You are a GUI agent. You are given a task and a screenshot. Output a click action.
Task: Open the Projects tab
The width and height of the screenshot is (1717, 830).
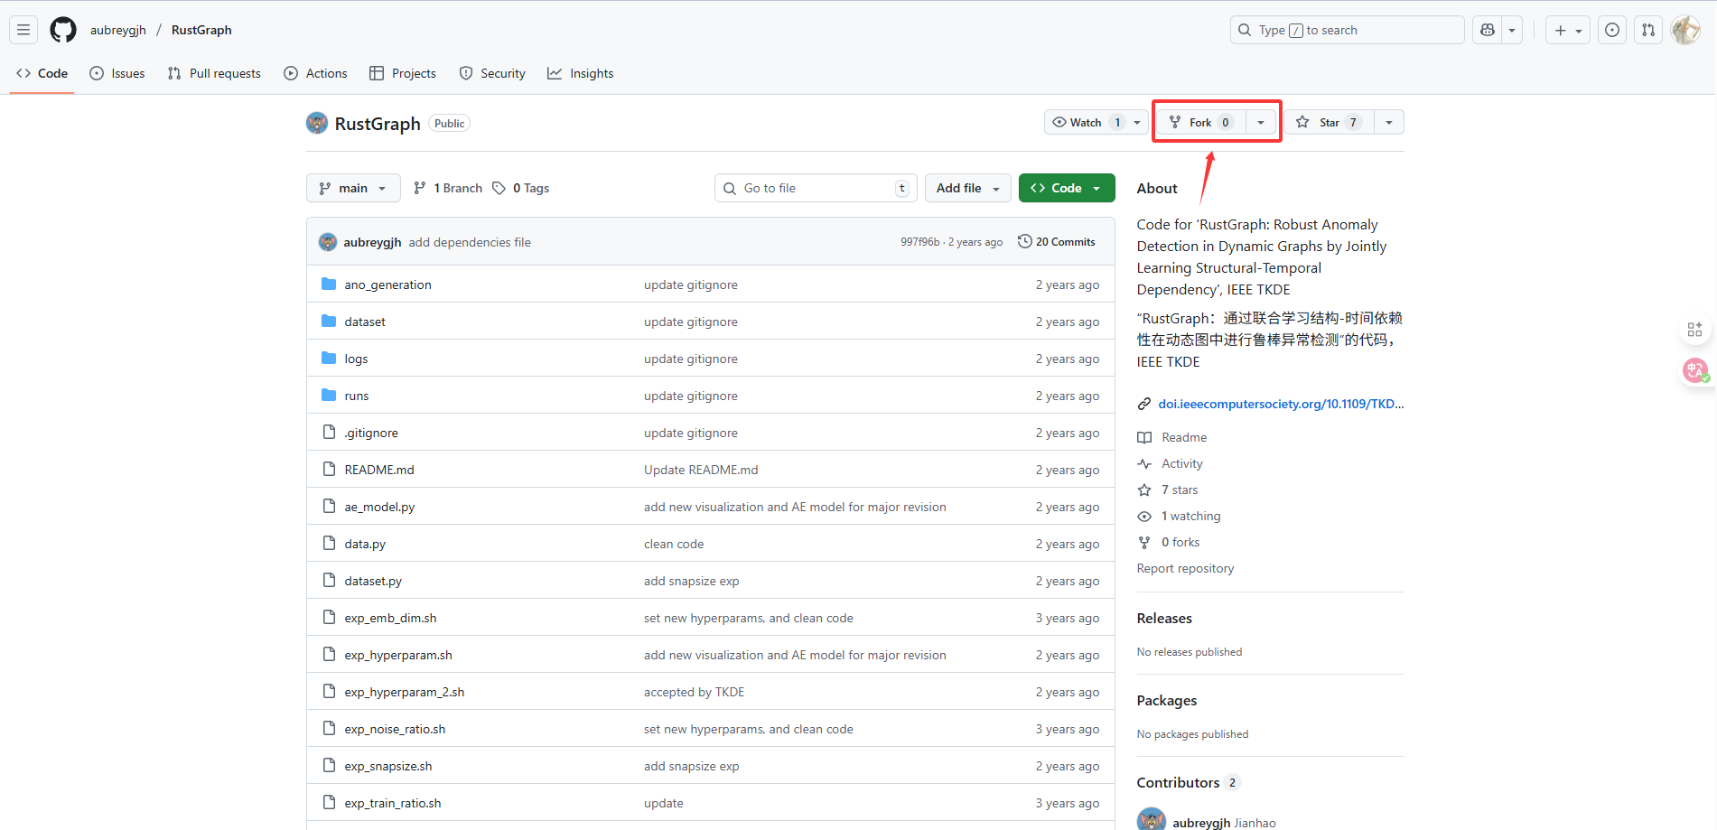click(403, 73)
